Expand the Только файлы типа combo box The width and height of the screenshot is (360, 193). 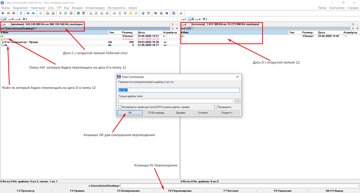point(233,101)
